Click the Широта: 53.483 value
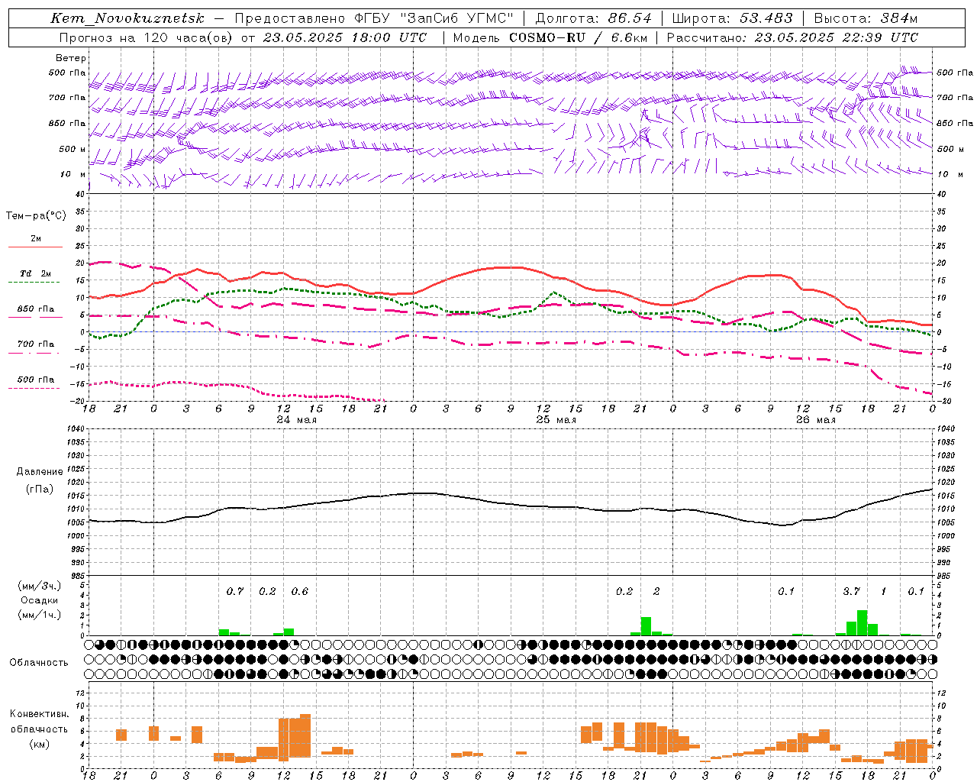Screen dimensions: 977x782 click(x=732, y=18)
